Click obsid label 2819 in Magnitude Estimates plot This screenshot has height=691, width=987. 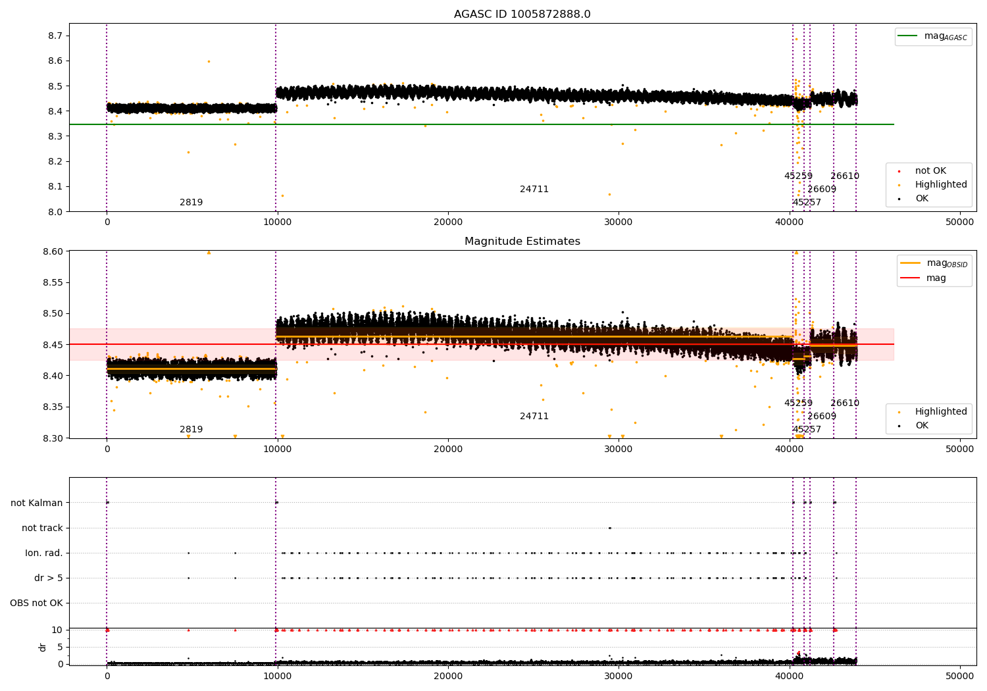(191, 430)
